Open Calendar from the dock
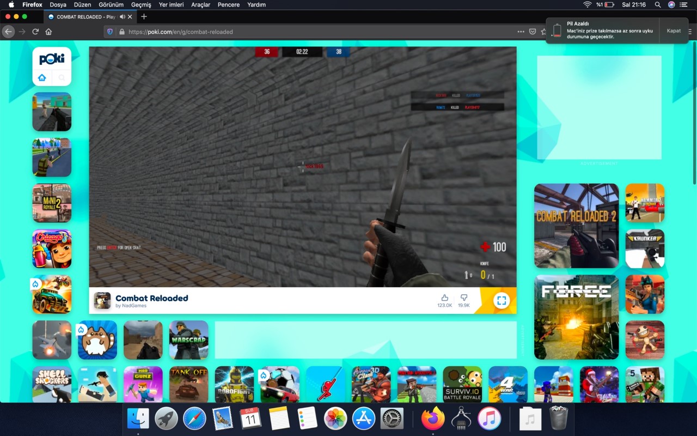This screenshot has height=436, width=697. 250,419
